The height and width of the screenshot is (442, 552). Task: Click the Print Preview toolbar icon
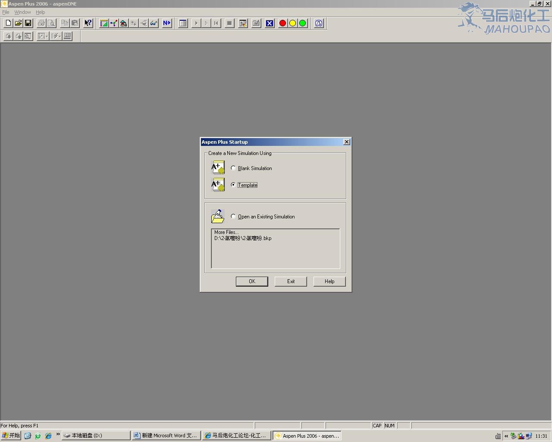point(51,23)
